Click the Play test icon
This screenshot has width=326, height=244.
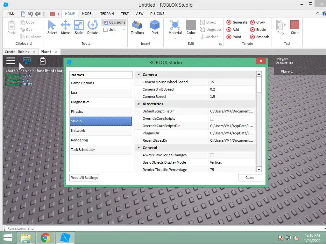280,25
